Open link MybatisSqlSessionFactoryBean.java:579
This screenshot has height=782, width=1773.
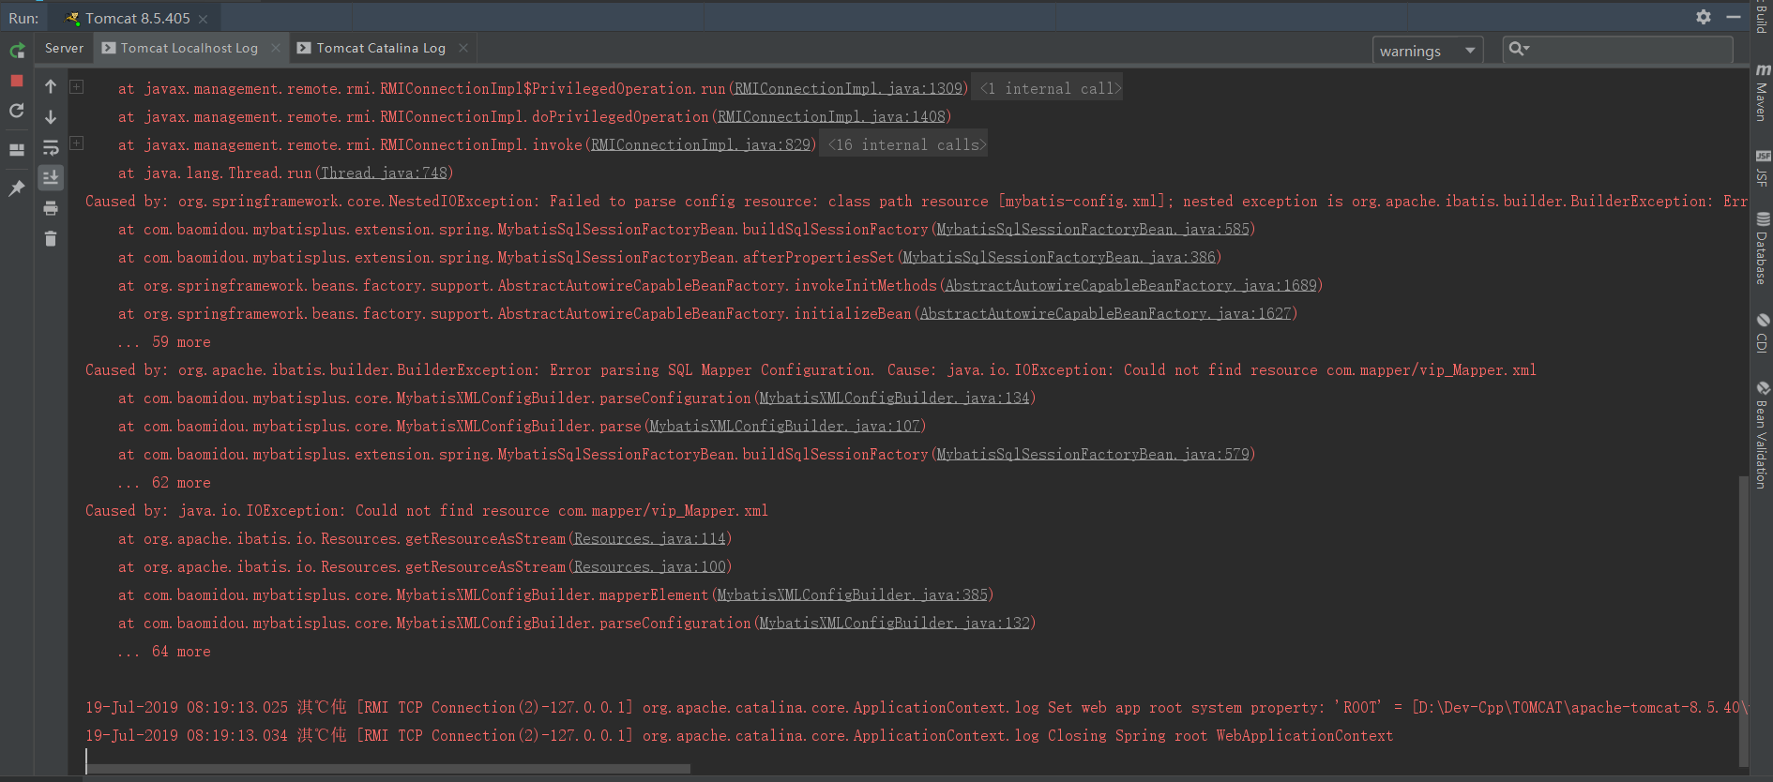coord(1093,454)
